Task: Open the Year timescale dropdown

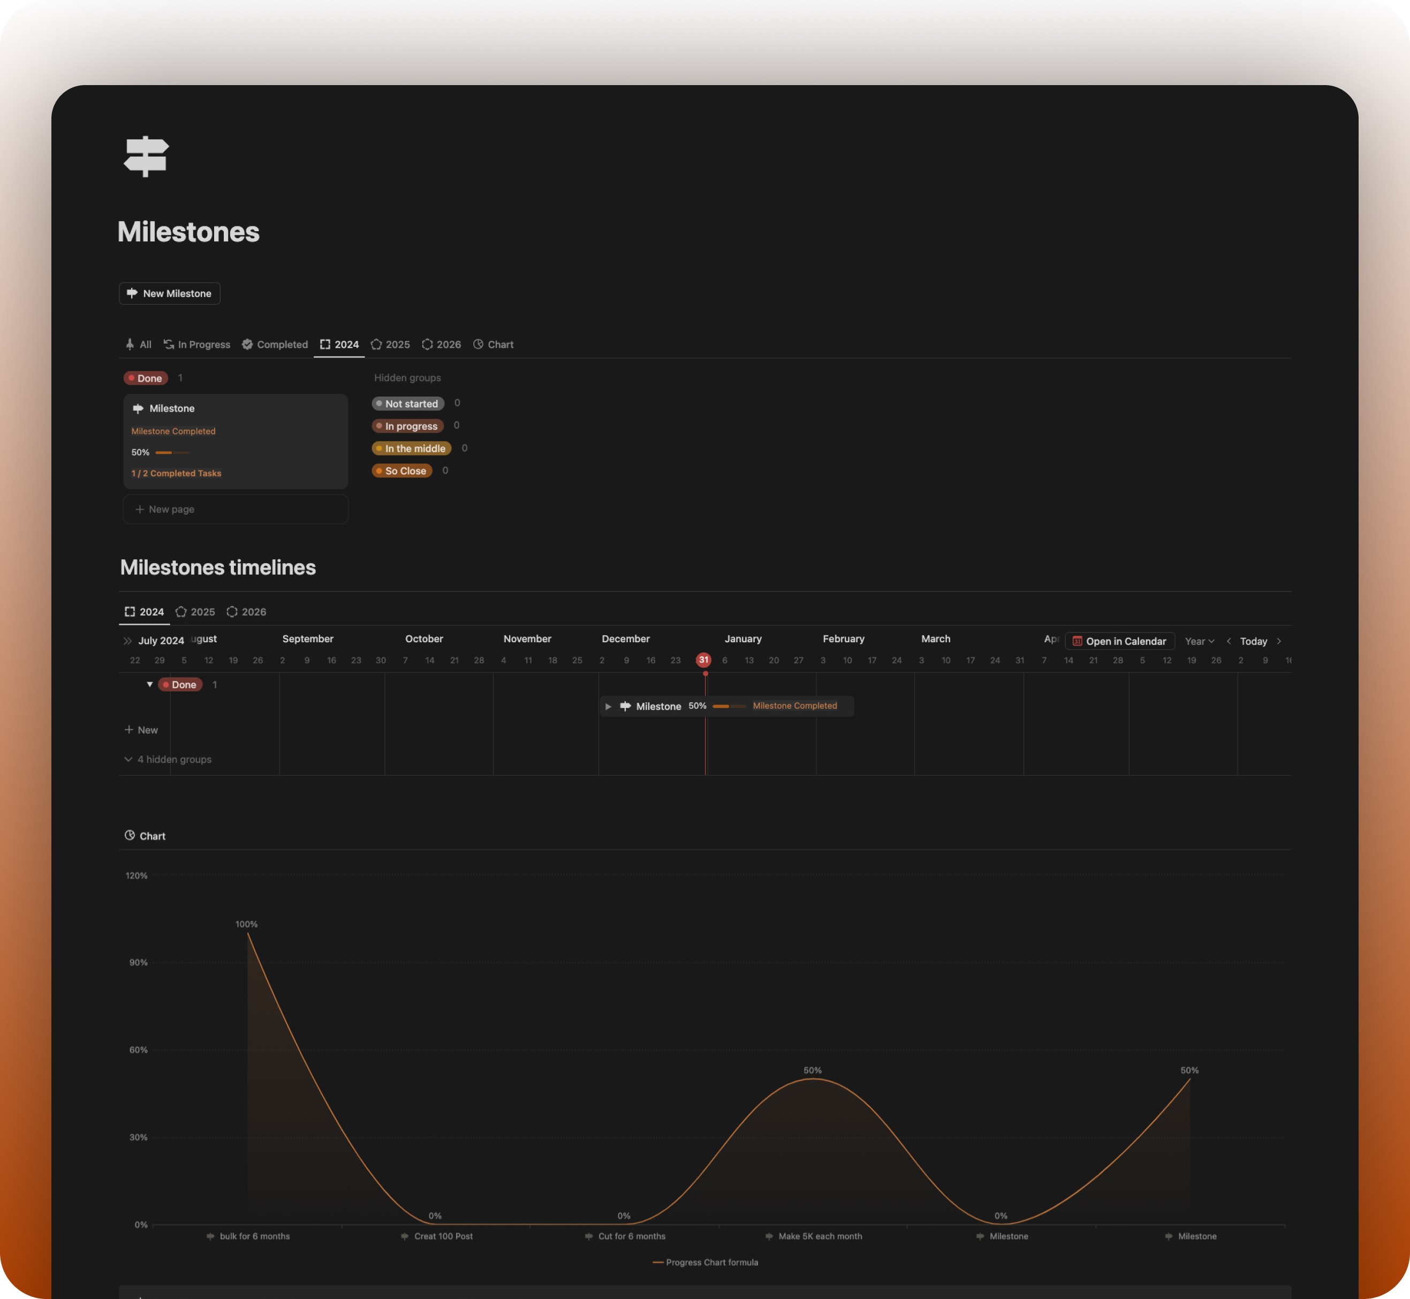Action: tap(1199, 641)
